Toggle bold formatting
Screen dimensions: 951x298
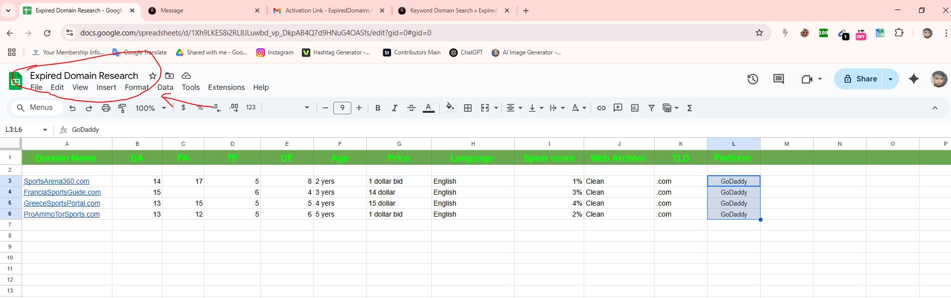click(x=378, y=108)
